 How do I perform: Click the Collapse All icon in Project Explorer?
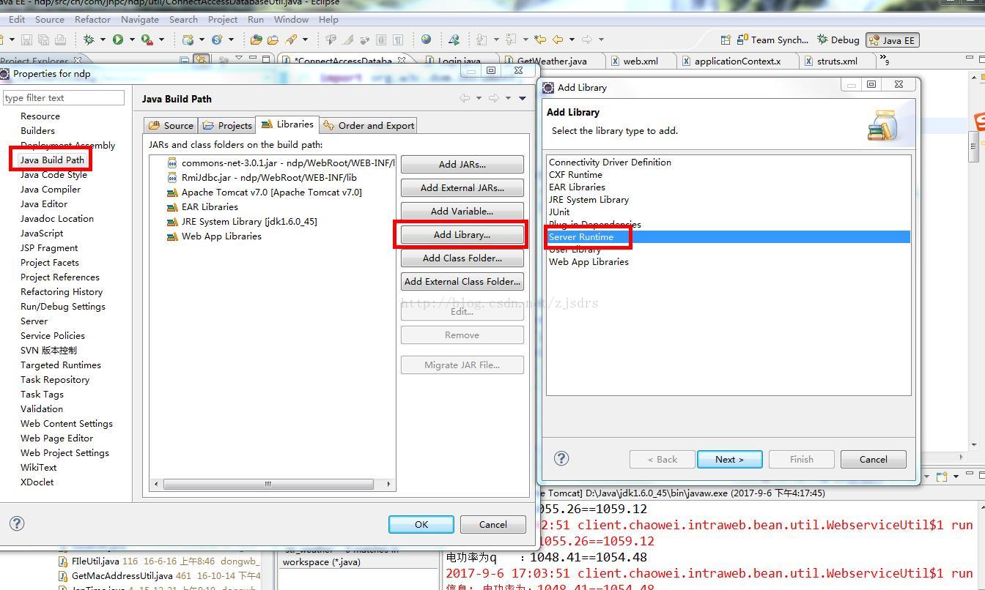tap(185, 60)
